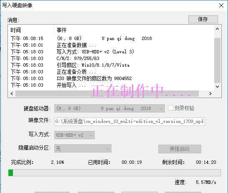Screen dimensions: 228x193
Task: Click the elapsed time 00:00:19
Action: (x=132, y=162)
